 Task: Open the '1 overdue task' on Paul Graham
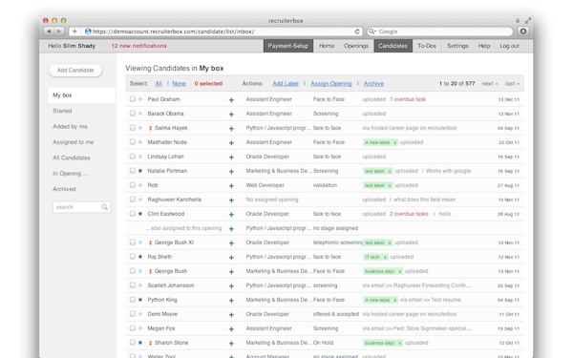pyautogui.click(x=408, y=99)
